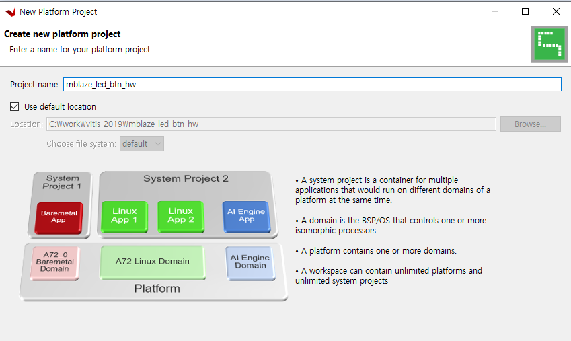The image size is (571, 341).
Task: Close the New Platform Project dialog
Action: point(556,11)
